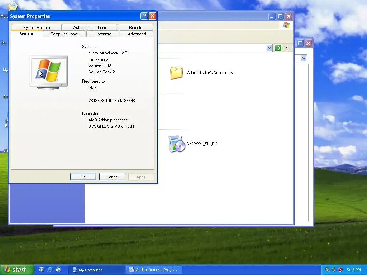This screenshot has width=367, height=275.
Task: Click the Service Pack 2 text
Action: (101, 72)
